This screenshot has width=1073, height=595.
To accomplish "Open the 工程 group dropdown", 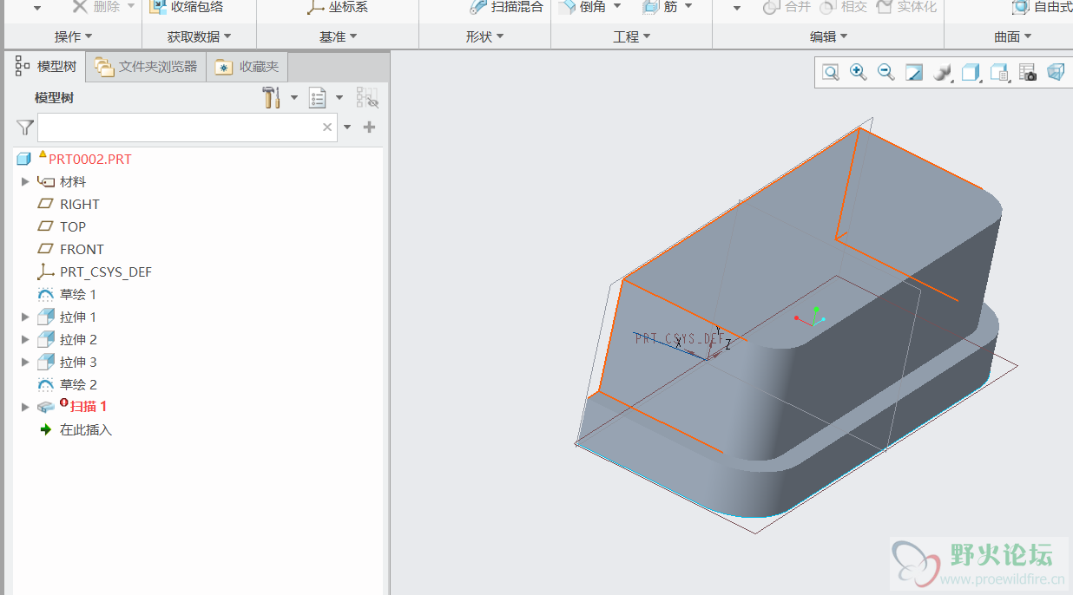I will tap(631, 36).
